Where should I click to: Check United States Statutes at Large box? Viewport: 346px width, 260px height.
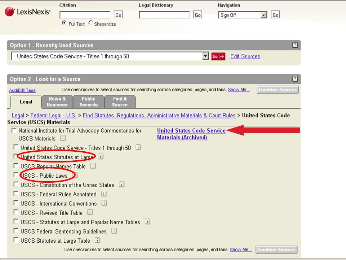coord(16,156)
